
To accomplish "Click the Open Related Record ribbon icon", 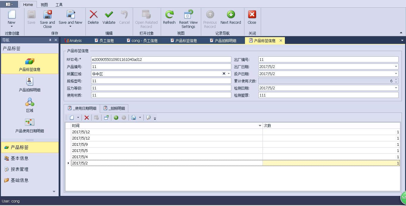I will (146, 15).
